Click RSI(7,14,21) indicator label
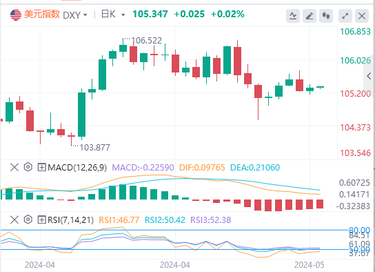This screenshot has width=375, height=272. click(71, 220)
